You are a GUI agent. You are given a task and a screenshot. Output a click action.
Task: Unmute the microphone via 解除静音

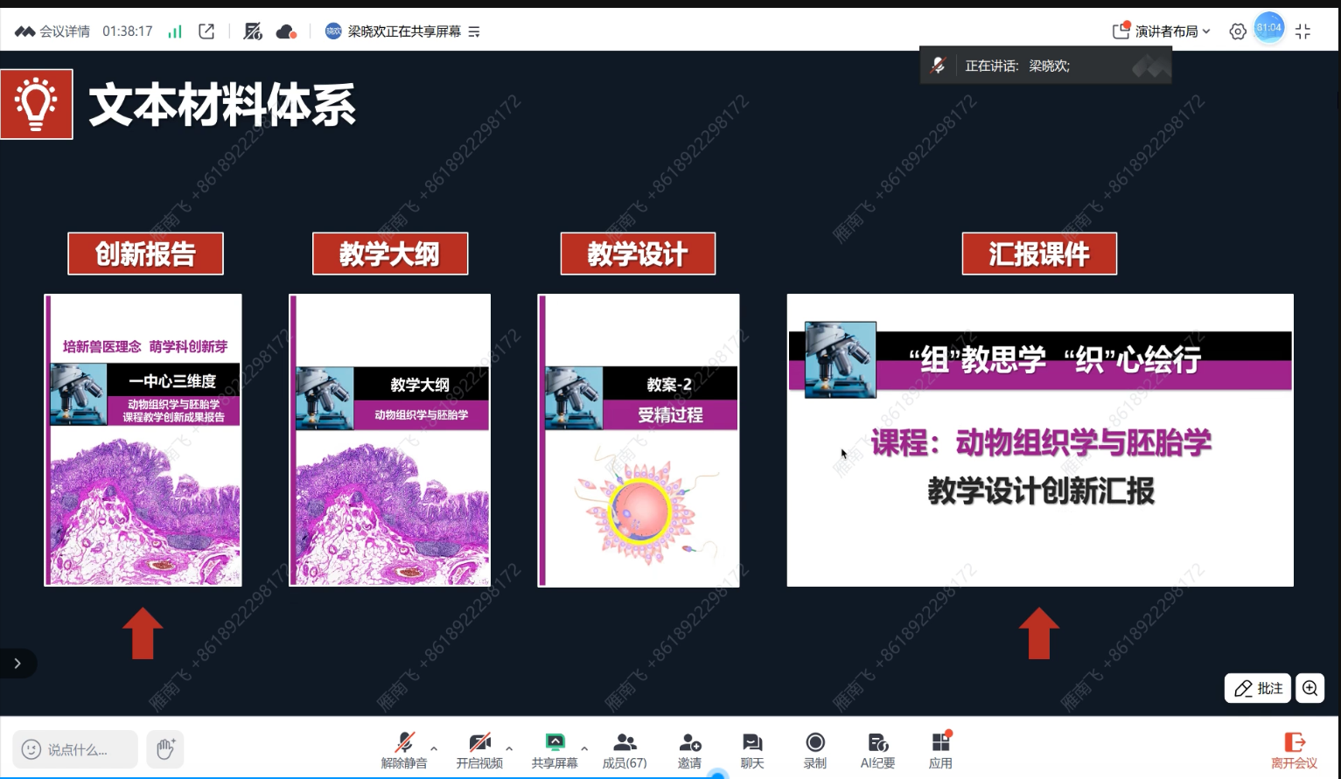(x=403, y=749)
